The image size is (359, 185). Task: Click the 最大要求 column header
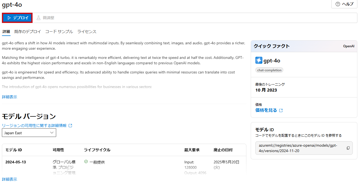click(192, 150)
